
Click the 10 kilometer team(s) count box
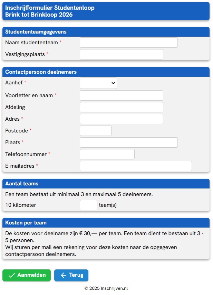(88, 205)
